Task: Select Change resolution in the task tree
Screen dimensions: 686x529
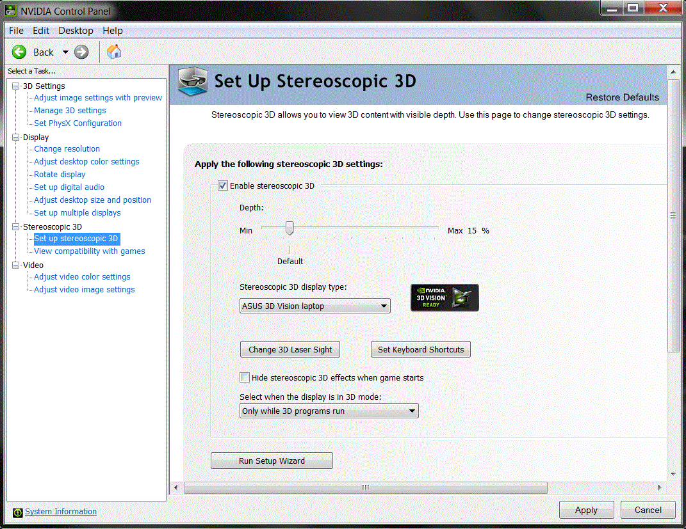Action: click(67, 149)
